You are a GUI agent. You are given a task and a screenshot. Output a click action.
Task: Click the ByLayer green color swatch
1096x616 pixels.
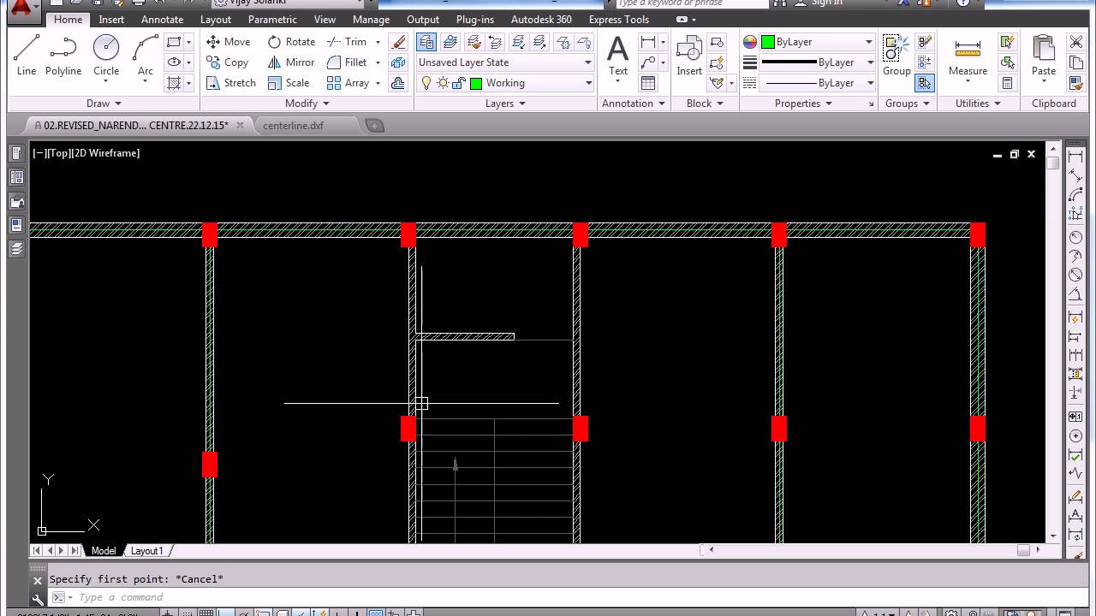(x=768, y=41)
